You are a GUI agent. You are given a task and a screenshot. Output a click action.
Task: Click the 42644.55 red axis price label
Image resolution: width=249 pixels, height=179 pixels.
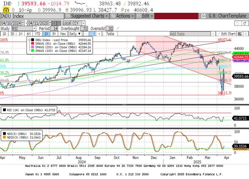pyautogui.click(x=241, y=57)
